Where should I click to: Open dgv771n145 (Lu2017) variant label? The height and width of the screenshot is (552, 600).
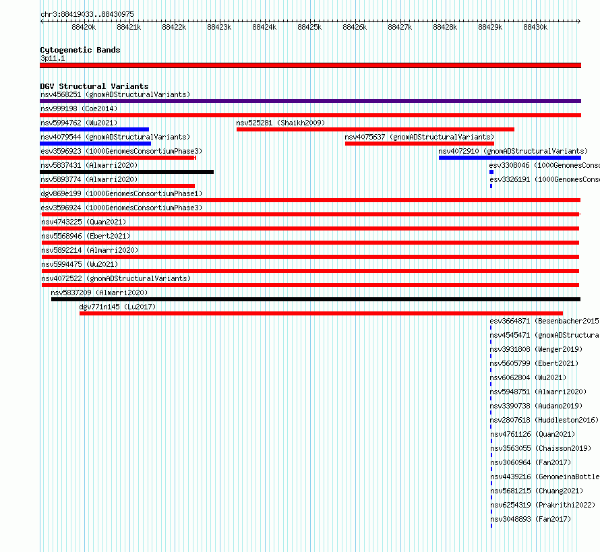click(x=117, y=307)
